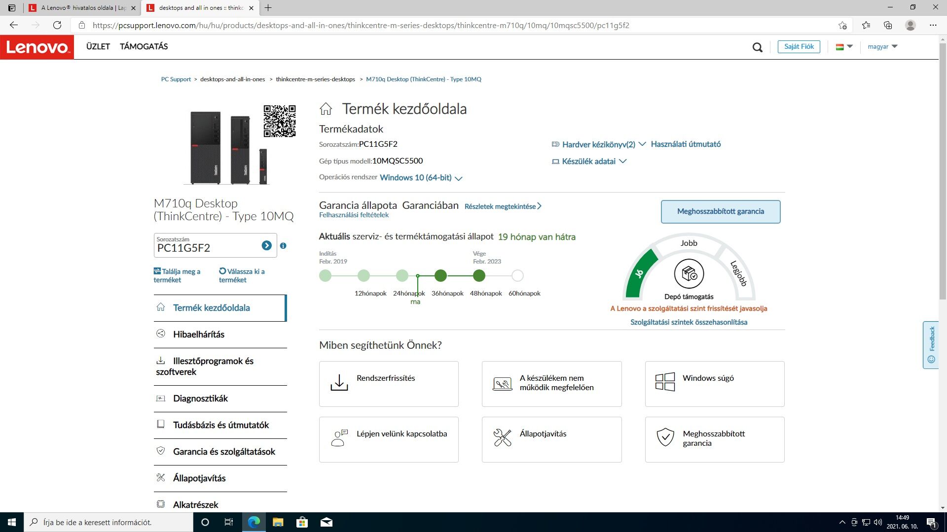Select Hibaelhárítás in the sidebar
The width and height of the screenshot is (947, 532).
point(199,334)
